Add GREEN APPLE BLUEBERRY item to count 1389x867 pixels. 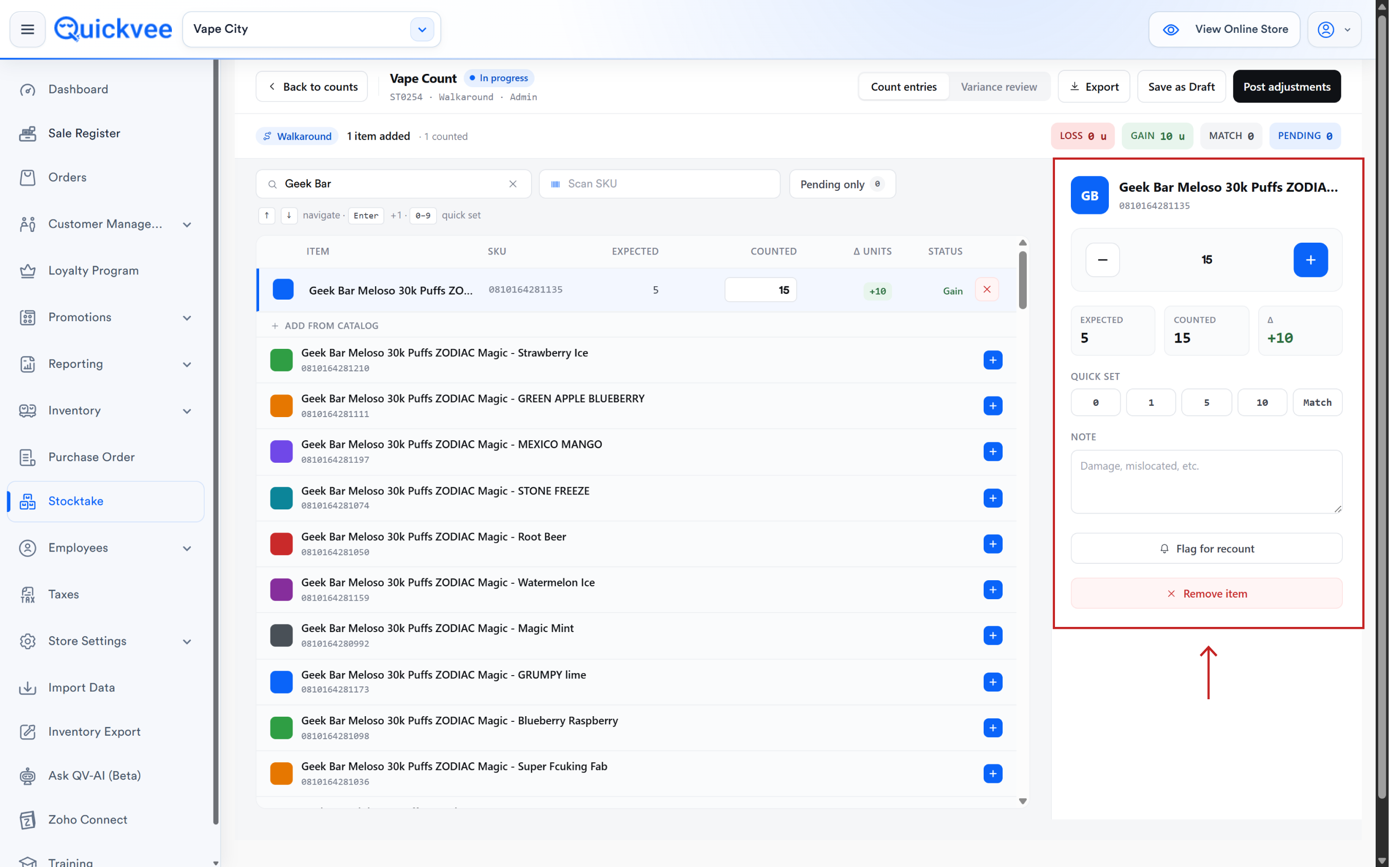pos(993,406)
